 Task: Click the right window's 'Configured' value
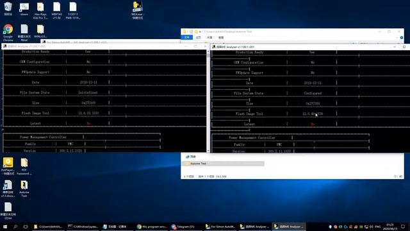313,93
